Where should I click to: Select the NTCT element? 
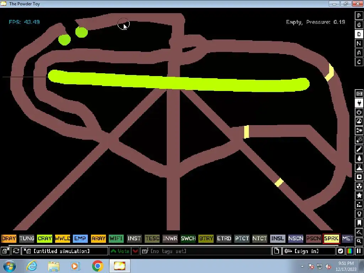(x=260, y=239)
